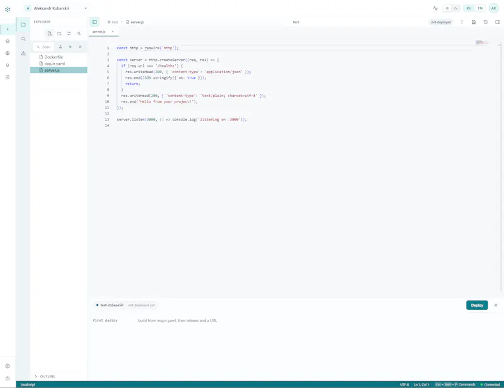Screen dimensions: 504x388
Task: Open inquir.yaml in the file tree
Action: coord(59,64)
